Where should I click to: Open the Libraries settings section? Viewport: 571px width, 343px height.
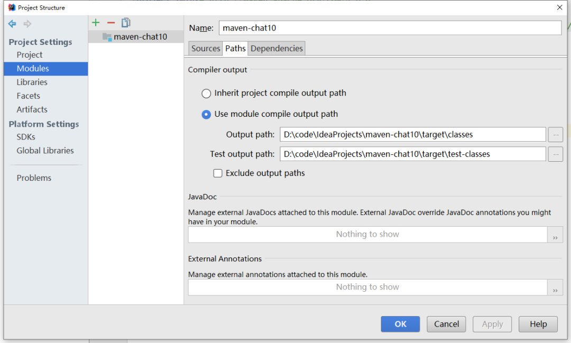coord(32,82)
